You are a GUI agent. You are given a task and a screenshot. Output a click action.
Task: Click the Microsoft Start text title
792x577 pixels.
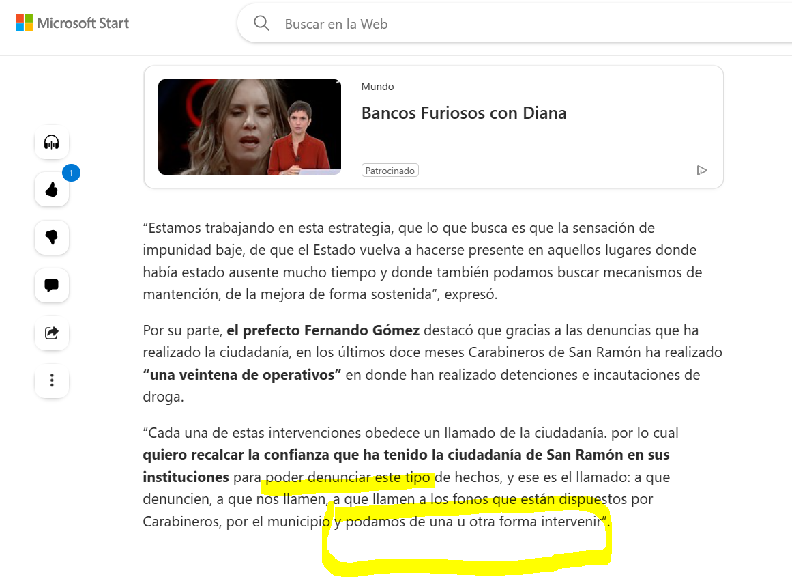click(83, 23)
